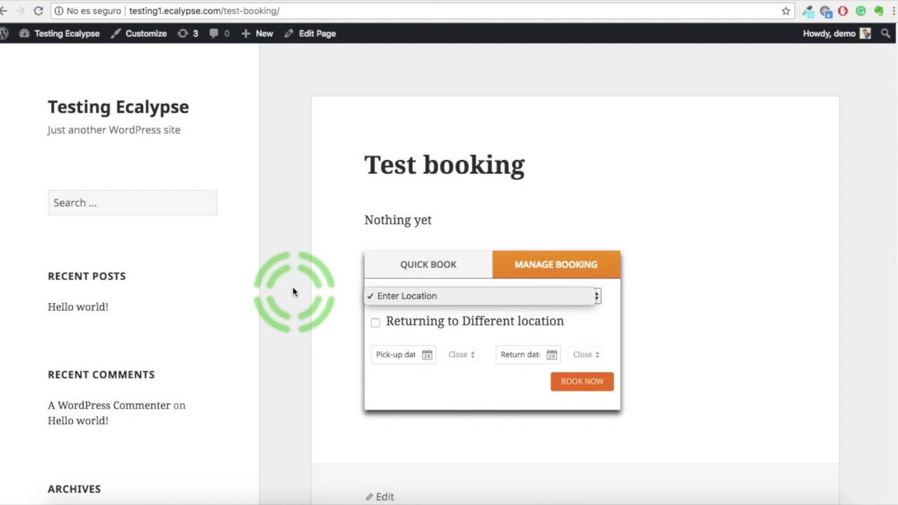This screenshot has width=898, height=505.
Task: Bookmark page with the star icon
Action: point(786,11)
